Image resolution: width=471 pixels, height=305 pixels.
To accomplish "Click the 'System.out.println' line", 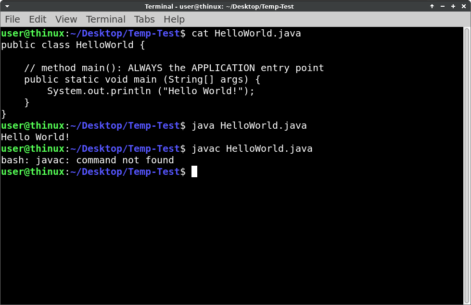I will click(151, 91).
